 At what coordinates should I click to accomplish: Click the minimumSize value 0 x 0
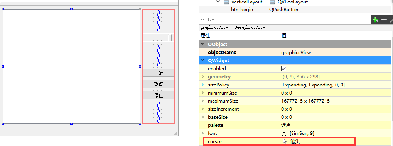287,93
